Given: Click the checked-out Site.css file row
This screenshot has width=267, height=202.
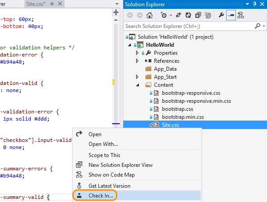Looking at the screenshot, I should point(195,125).
